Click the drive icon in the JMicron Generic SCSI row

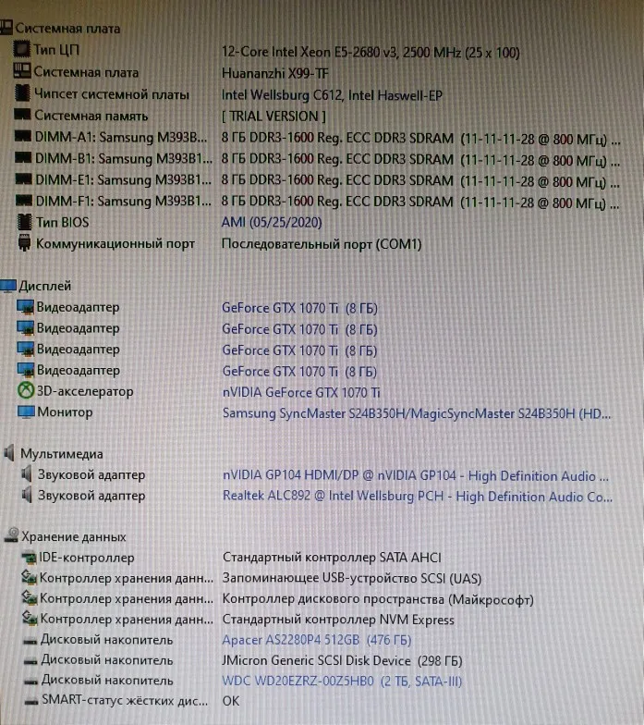click(30, 661)
